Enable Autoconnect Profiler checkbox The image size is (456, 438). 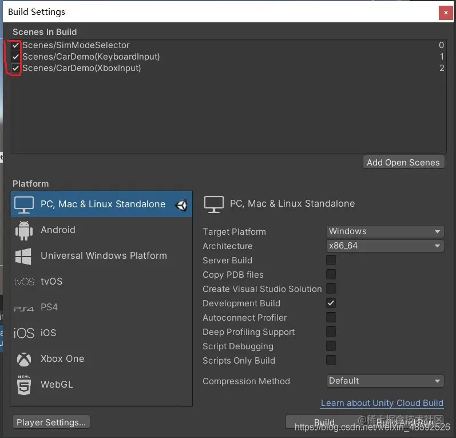pos(331,317)
